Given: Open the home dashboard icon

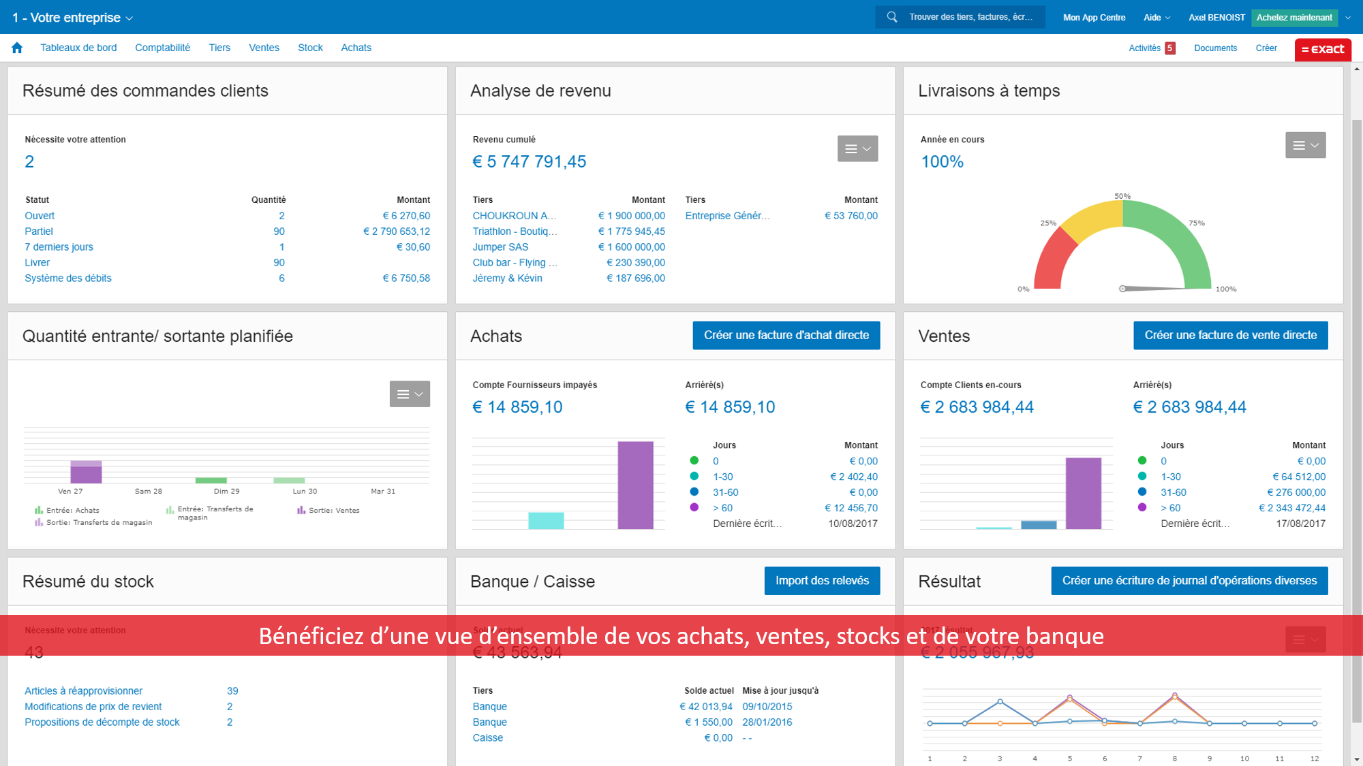Looking at the screenshot, I should click(18, 48).
